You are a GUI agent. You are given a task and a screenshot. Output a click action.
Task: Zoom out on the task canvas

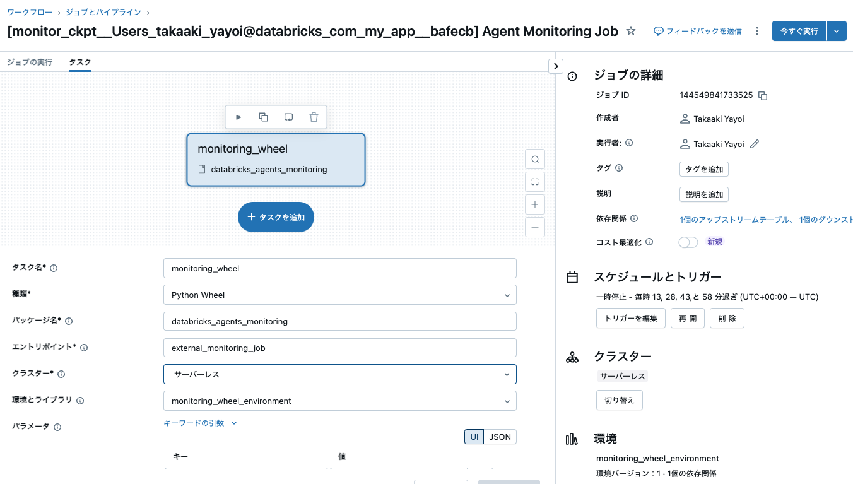[535, 227]
